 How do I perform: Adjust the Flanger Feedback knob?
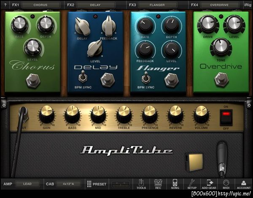coord(145,49)
